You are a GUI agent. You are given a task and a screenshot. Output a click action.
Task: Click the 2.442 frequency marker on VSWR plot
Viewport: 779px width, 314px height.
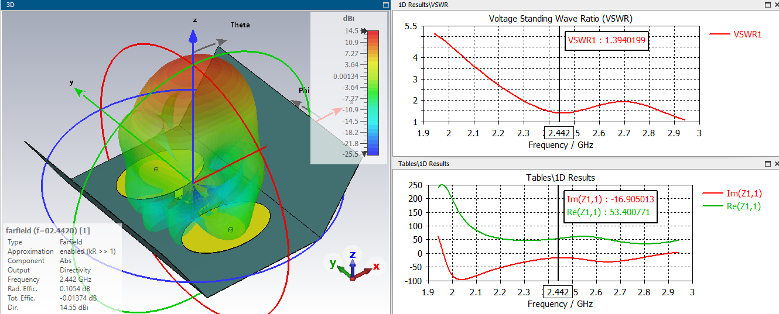(559, 134)
